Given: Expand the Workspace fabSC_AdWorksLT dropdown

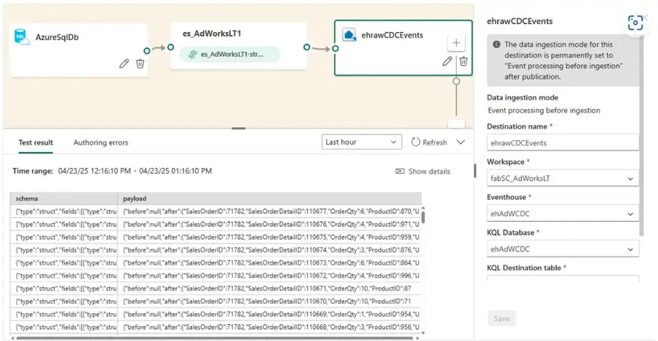Looking at the screenshot, I should pyautogui.click(x=563, y=178).
